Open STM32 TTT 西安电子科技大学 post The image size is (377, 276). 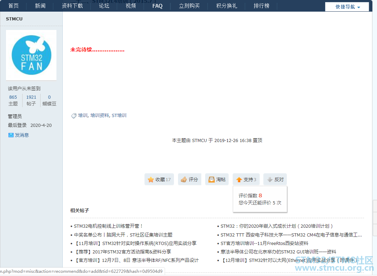(x=291, y=235)
